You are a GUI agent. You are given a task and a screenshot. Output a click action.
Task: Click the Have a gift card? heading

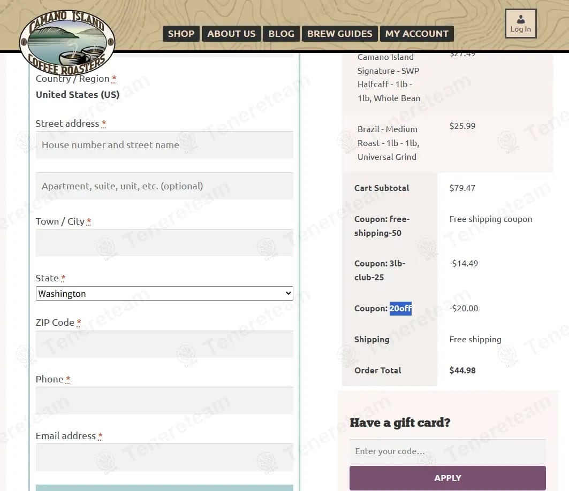click(400, 423)
